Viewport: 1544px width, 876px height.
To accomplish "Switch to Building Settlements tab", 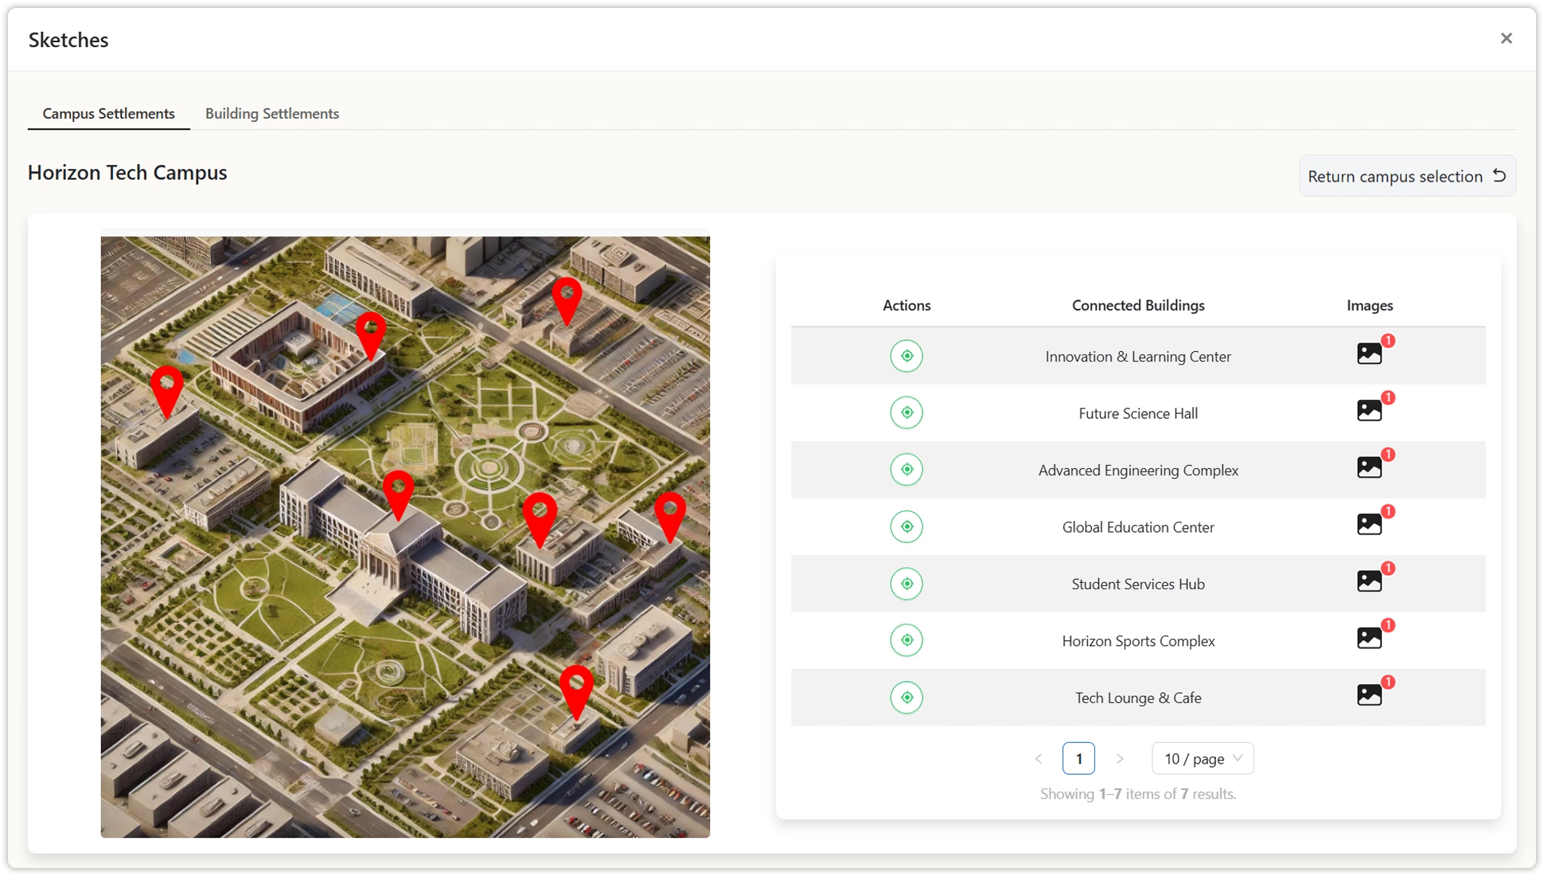I will coord(272,113).
